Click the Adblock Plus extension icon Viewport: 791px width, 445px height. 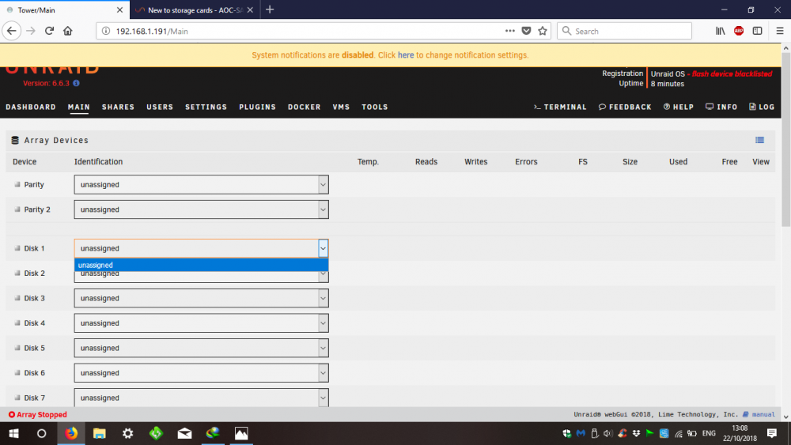tap(739, 31)
